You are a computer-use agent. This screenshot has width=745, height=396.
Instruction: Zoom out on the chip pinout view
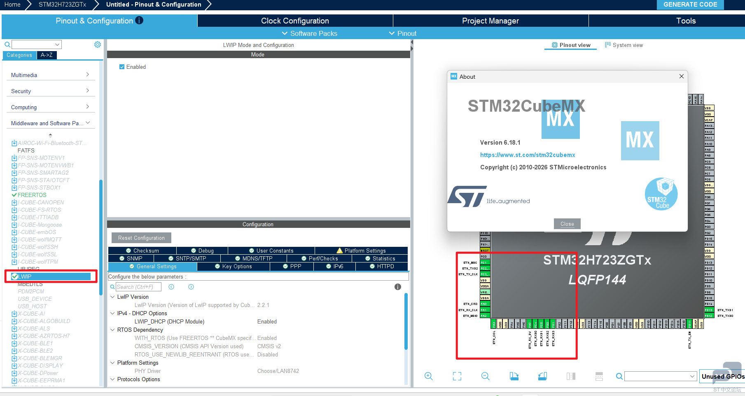click(485, 376)
